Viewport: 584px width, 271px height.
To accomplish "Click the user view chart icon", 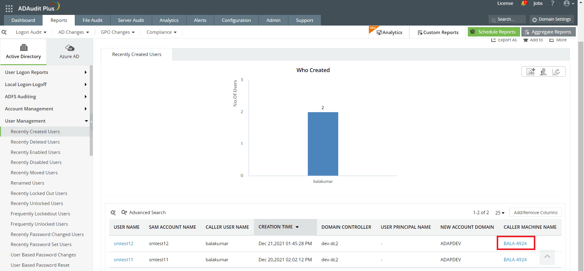I will pos(543,72).
